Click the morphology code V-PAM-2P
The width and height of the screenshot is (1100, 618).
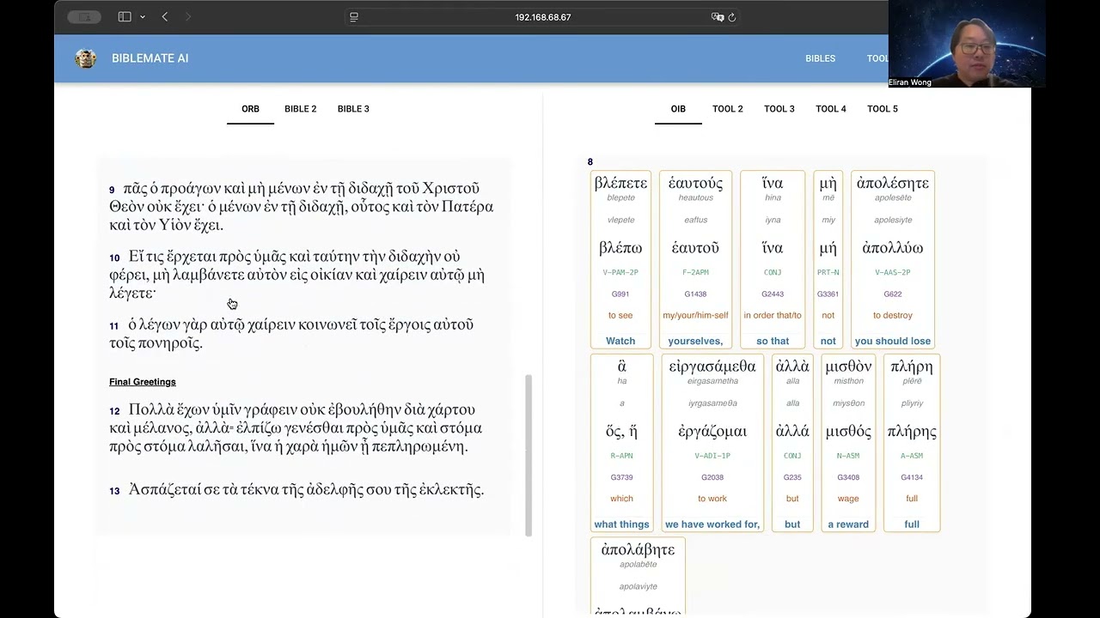click(620, 273)
